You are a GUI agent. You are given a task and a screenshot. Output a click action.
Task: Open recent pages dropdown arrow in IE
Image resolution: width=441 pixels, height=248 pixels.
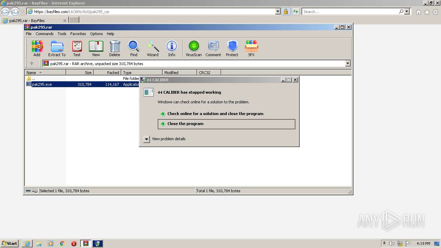(22, 12)
